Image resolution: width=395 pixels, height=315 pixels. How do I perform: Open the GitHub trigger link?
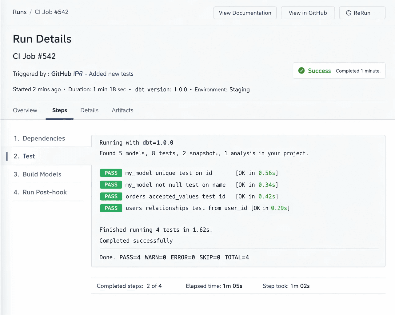[x=67, y=74]
